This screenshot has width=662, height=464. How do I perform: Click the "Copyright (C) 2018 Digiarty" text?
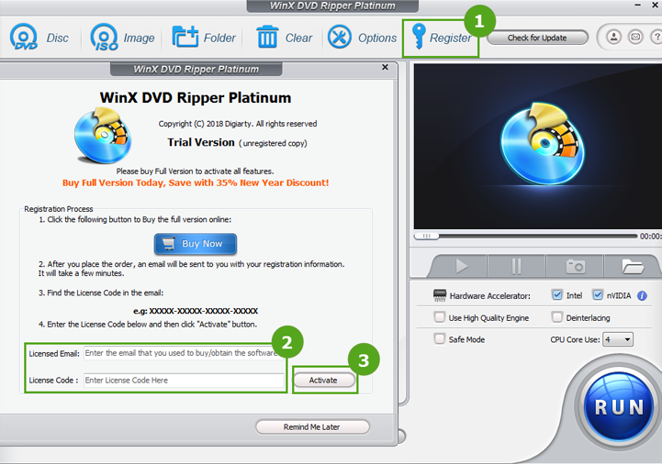205,124
